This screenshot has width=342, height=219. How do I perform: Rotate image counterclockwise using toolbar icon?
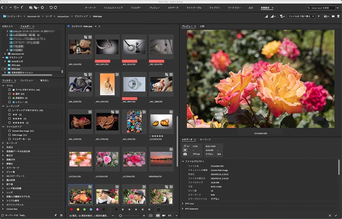pos(51,7)
